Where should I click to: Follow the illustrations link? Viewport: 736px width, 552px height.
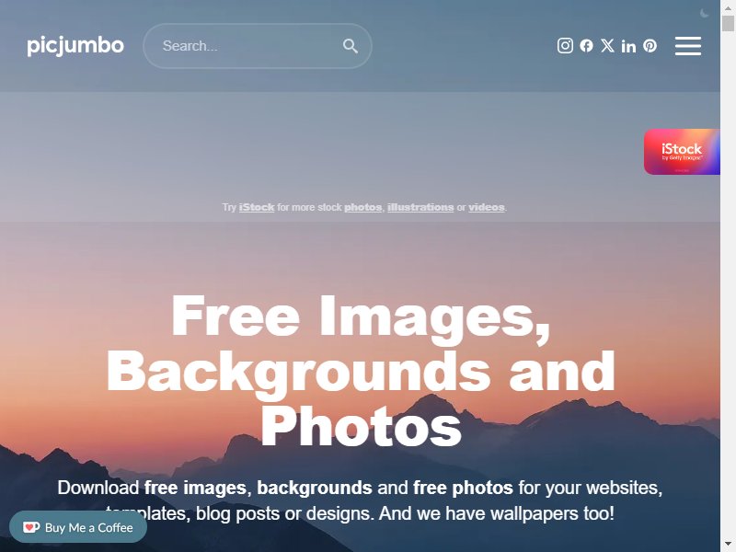(x=420, y=207)
